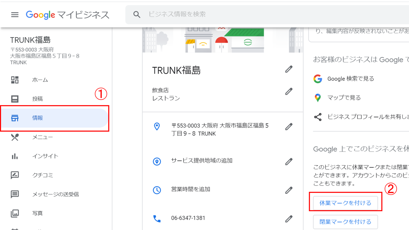Click the address location pin icon
The width and height of the screenshot is (409, 230).
[x=157, y=126]
